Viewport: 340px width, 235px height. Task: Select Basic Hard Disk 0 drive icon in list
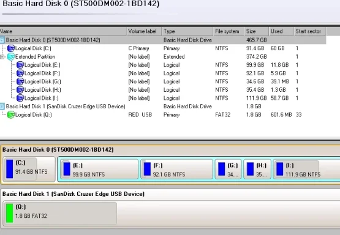coord(2,40)
